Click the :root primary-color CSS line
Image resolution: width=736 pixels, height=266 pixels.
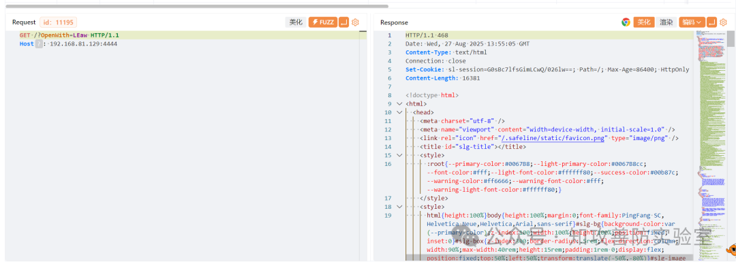click(x=537, y=163)
